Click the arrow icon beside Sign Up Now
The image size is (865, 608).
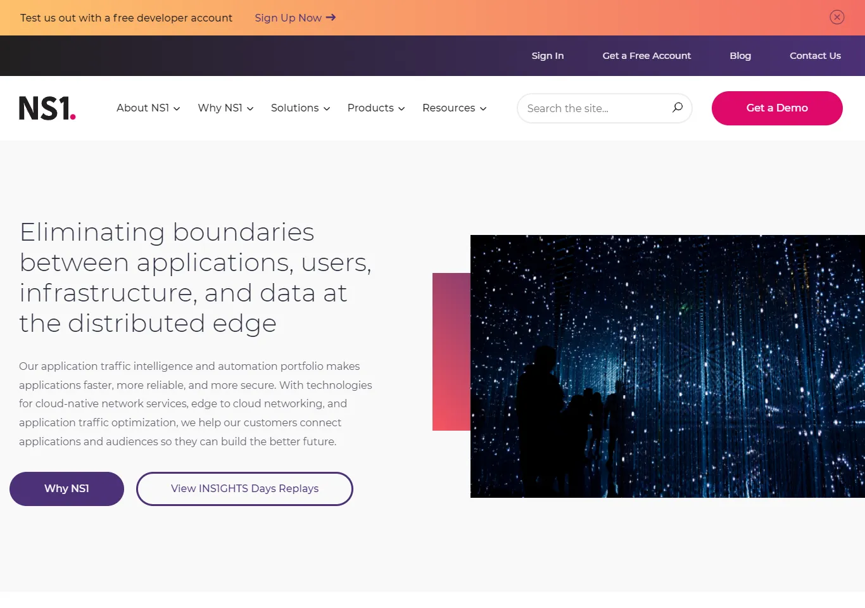tap(332, 18)
